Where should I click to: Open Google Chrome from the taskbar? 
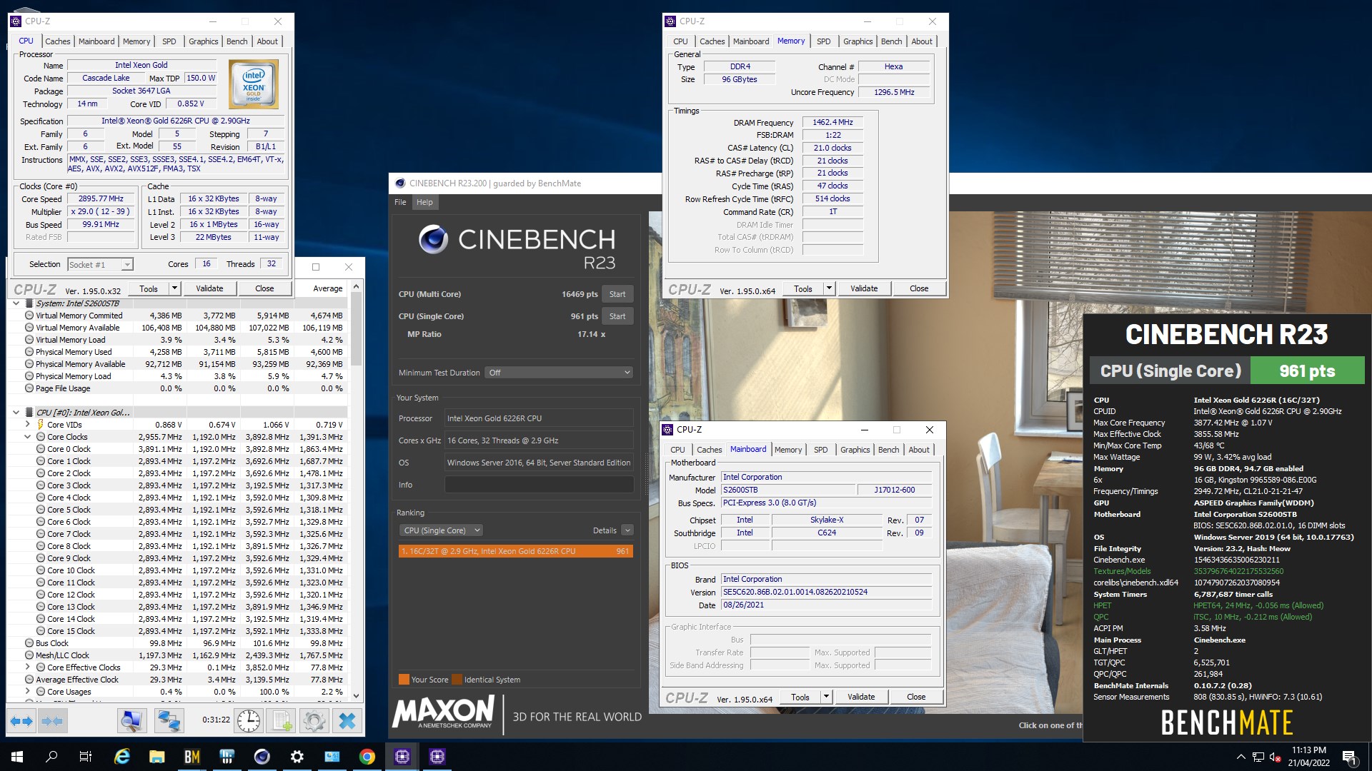coord(367,757)
